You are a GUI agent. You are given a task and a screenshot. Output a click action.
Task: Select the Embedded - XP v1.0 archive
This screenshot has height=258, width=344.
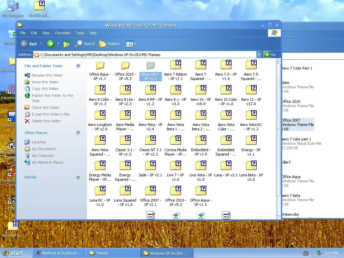[201, 146]
